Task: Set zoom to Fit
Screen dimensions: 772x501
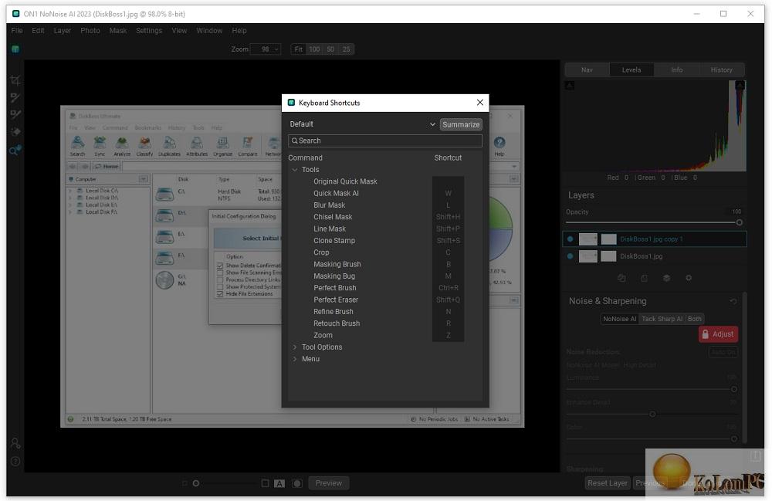Action: point(298,49)
